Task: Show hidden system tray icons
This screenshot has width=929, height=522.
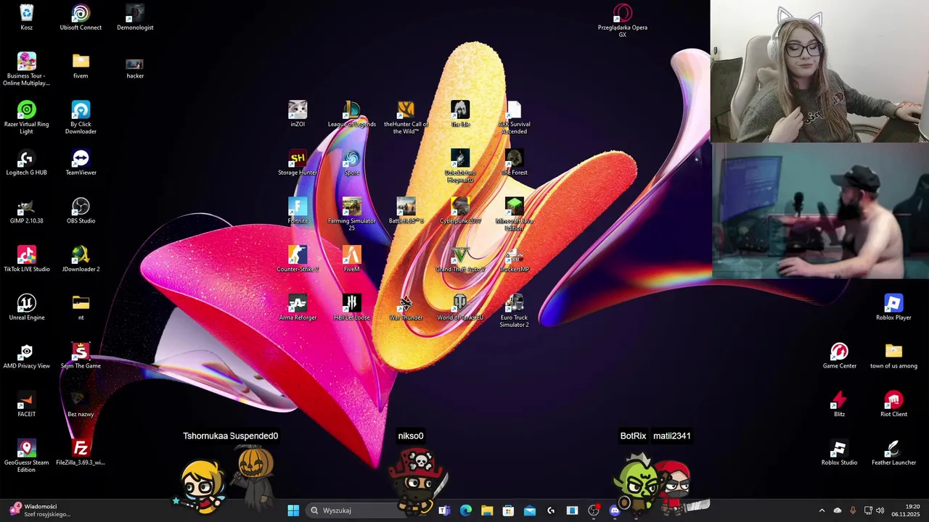Action: [x=822, y=510]
